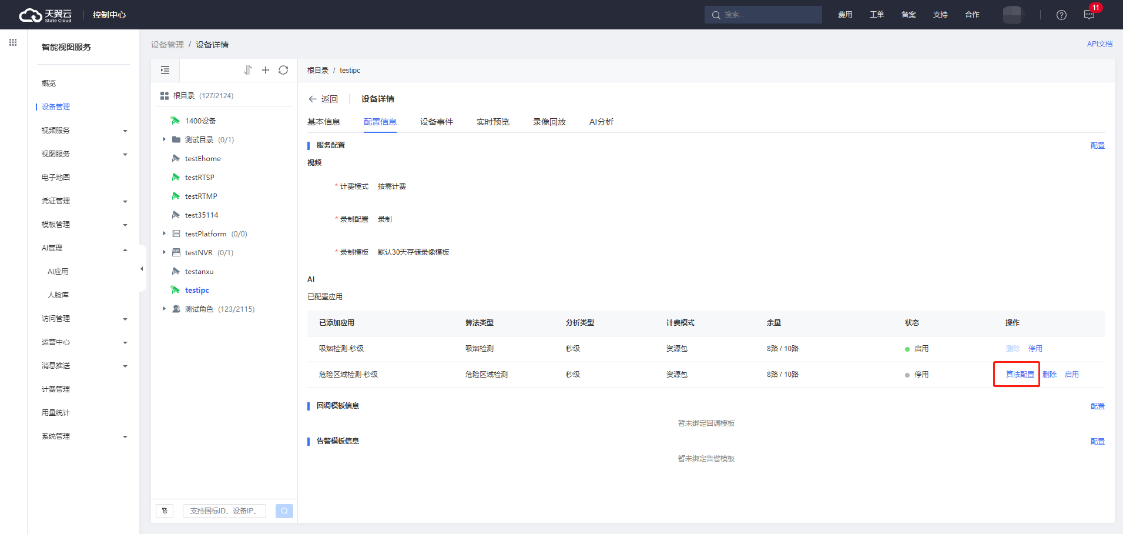Image resolution: width=1123 pixels, height=534 pixels.
Task: Focus the device ID/IP search field
Action: (x=224, y=510)
